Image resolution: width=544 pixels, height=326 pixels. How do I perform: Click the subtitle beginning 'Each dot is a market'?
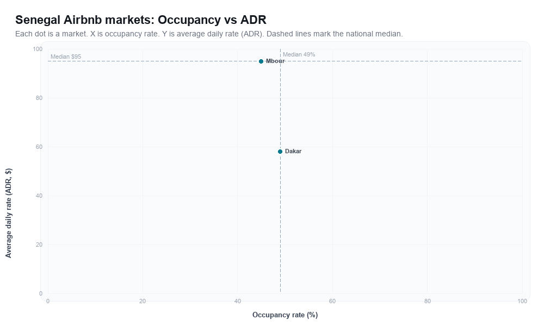click(209, 34)
